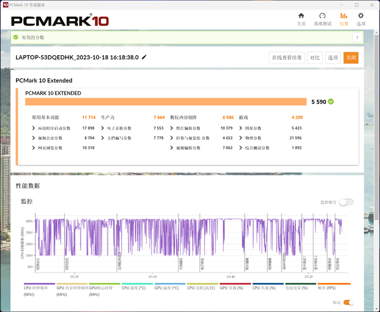Viewport: 380px width, 312px height.
Task: Click the 对比 compare button
Action: click(x=314, y=58)
